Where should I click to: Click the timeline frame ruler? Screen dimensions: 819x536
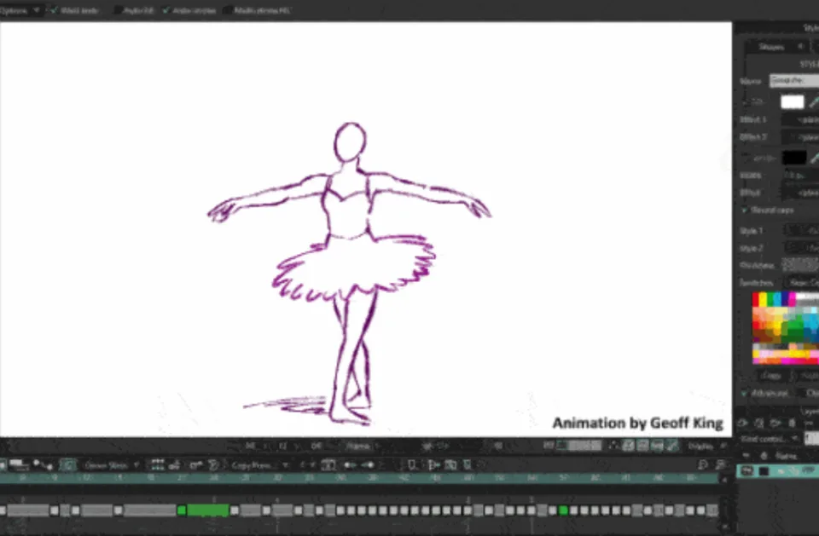pyautogui.click(x=359, y=478)
